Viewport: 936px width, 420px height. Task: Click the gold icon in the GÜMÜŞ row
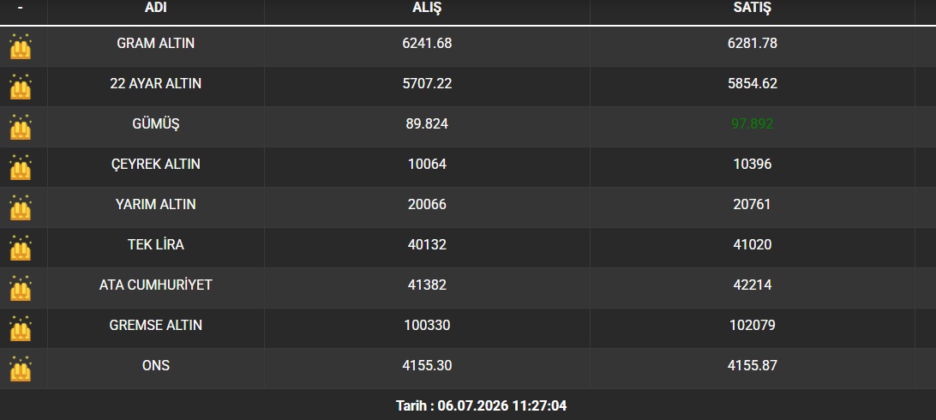click(21, 127)
